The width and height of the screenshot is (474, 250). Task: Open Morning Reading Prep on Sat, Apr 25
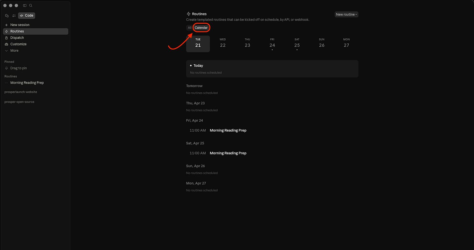tap(228, 153)
